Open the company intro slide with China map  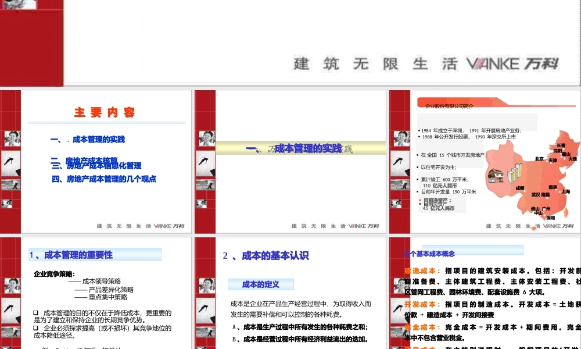point(485,162)
